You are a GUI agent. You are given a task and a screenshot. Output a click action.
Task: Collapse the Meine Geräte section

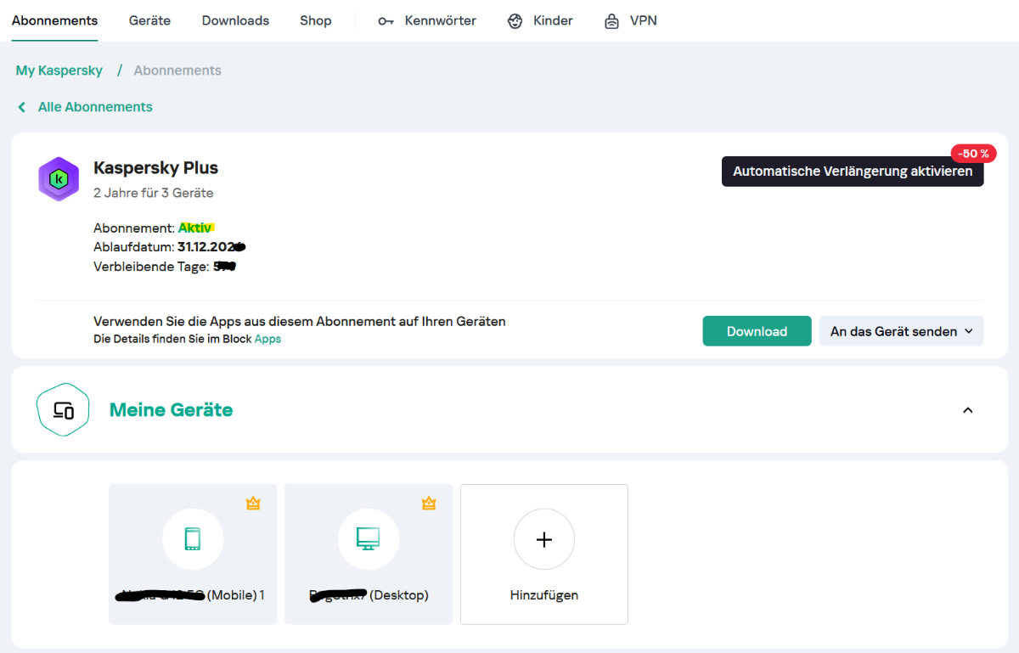pyautogui.click(x=967, y=410)
